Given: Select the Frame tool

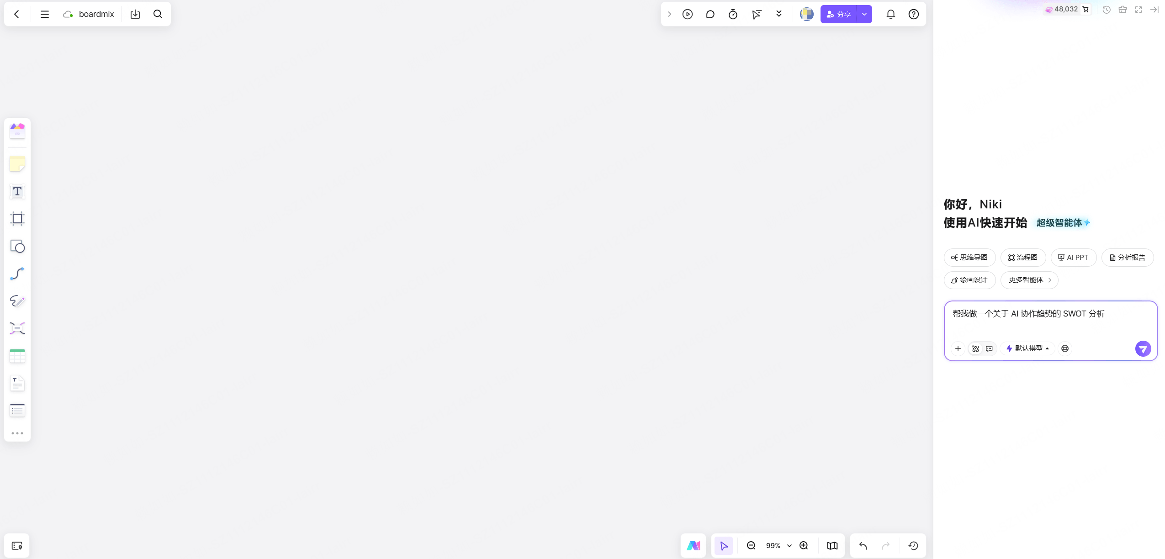Looking at the screenshot, I should [x=17, y=219].
